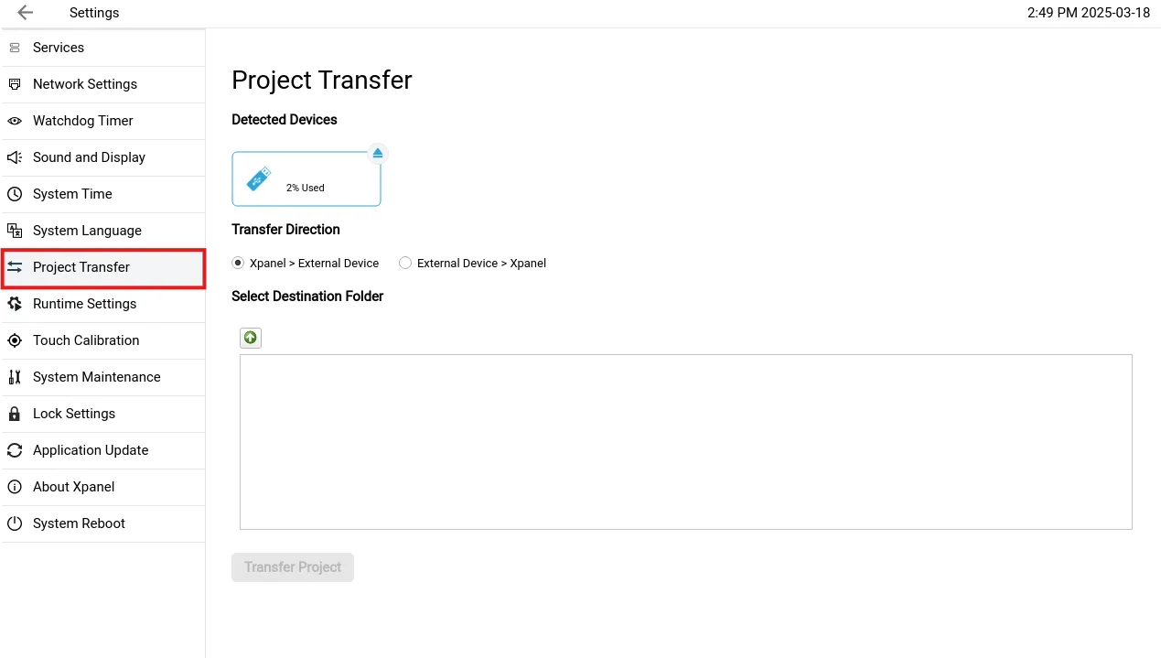Image resolution: width=1161 pixels, height=658 pixels.
Task: Select External Device > Xpanel direction
Action: point(405,264)
